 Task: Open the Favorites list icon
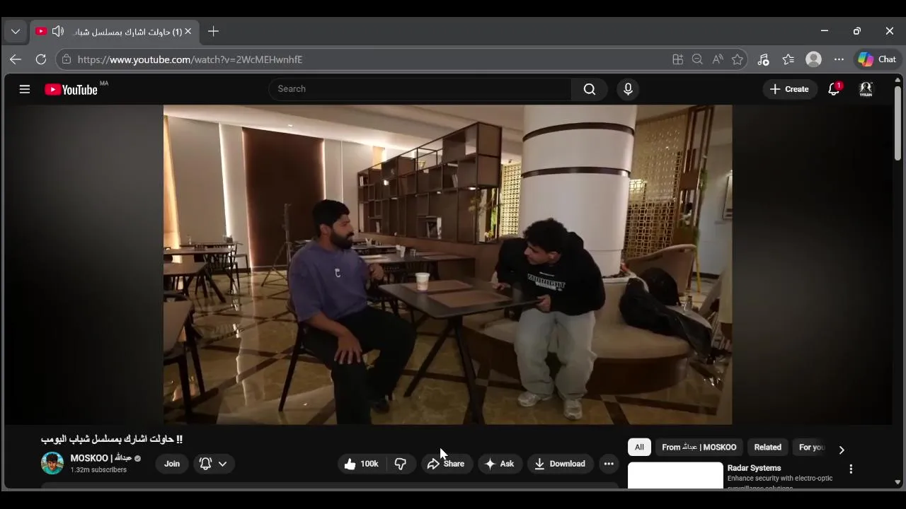click(789, 59)
